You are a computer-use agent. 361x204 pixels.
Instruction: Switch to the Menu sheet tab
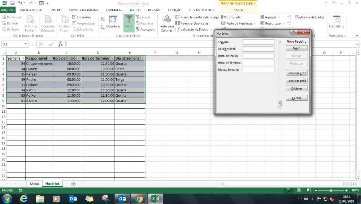point(34,184)
